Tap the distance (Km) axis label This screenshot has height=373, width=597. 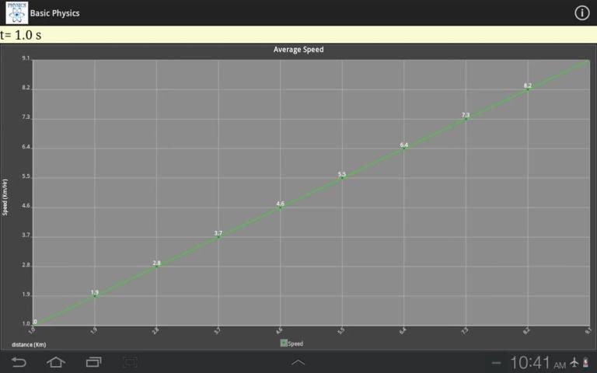(x=29, y=344)
